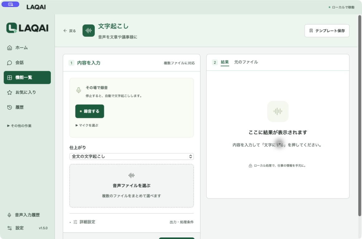The width and height of the screenshot is (362, 239).
Task: Click the step 1 number badge
Action: point(71,63)
